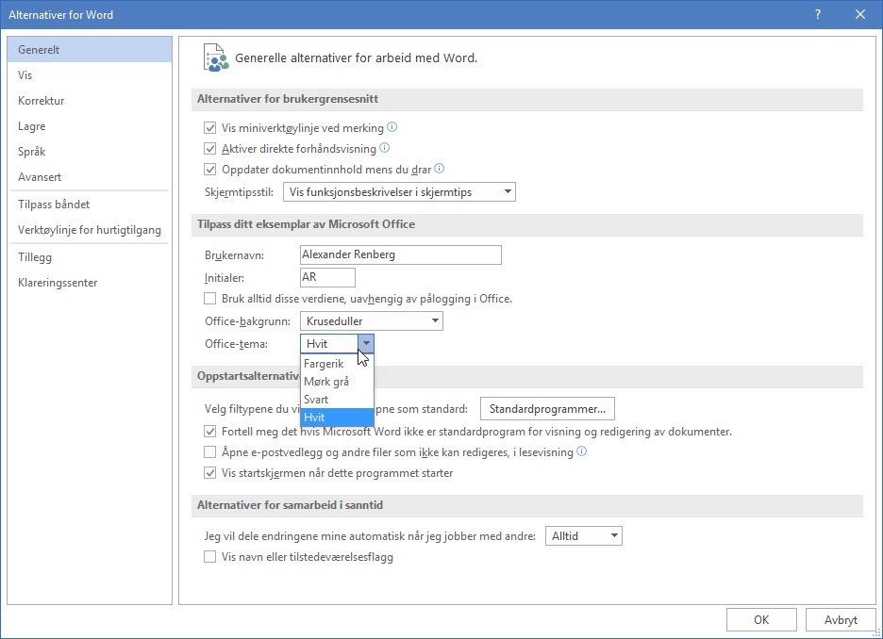Select Mørk grå theme option

click(327, 382)
